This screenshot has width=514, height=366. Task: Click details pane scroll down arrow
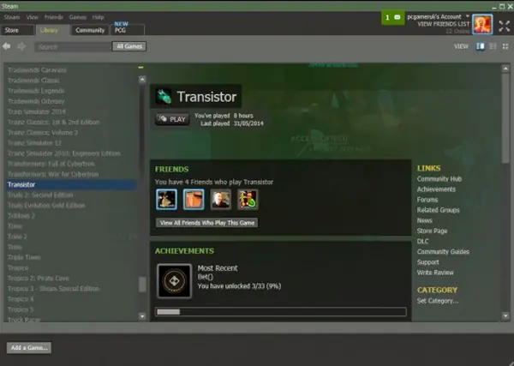(x=505, y=315)
